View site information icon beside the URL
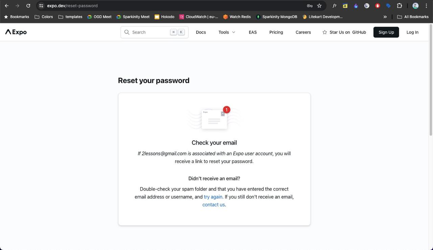Screen dimensions: 433x250 [x=41, y=6]
